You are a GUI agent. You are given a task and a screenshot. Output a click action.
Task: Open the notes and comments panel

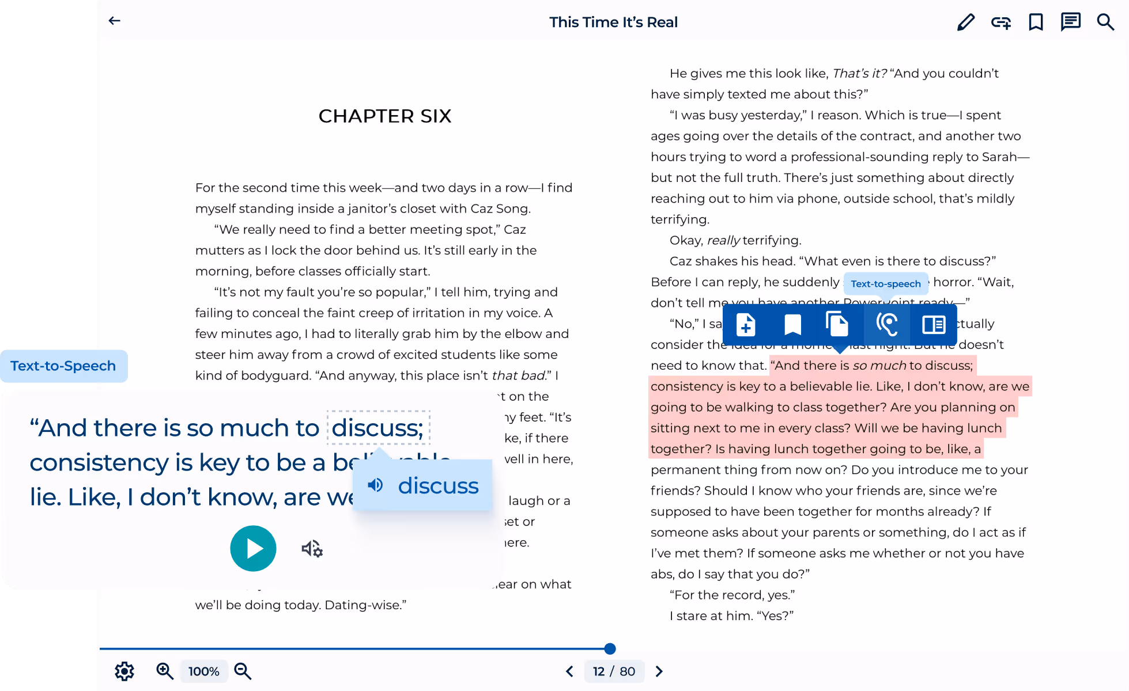(x=1070, y=22)
